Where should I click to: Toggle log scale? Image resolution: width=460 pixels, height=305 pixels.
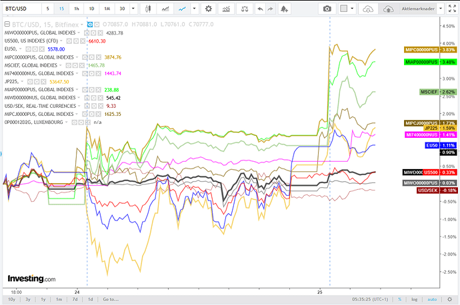pos(414,299)
